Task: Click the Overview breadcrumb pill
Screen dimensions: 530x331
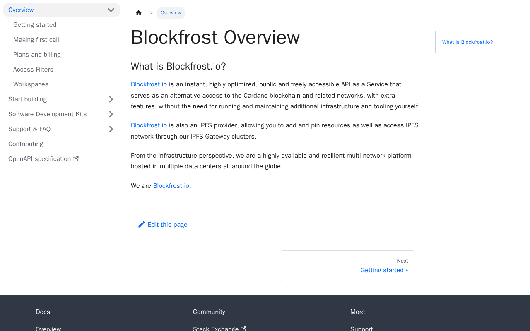Action: click(171, 13)
